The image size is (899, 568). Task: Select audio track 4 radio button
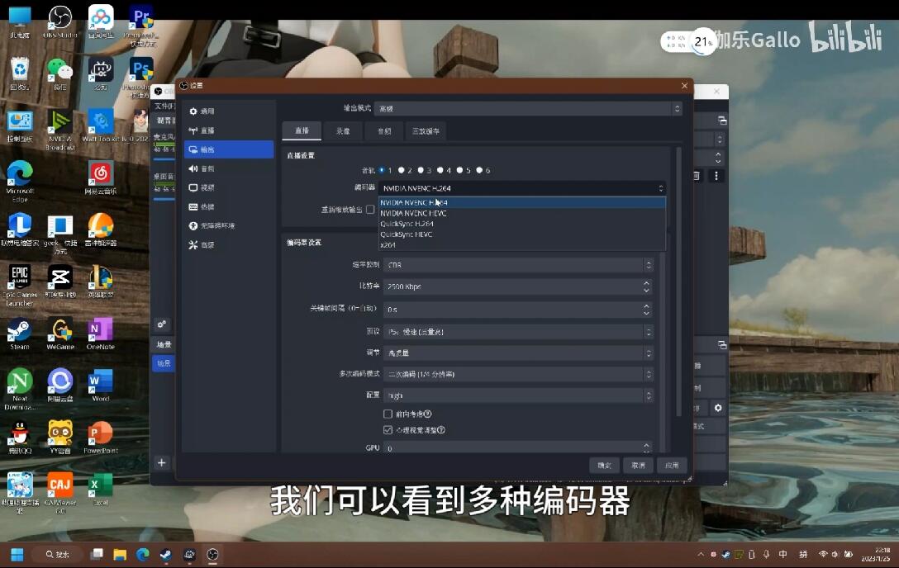click(440, 170)
